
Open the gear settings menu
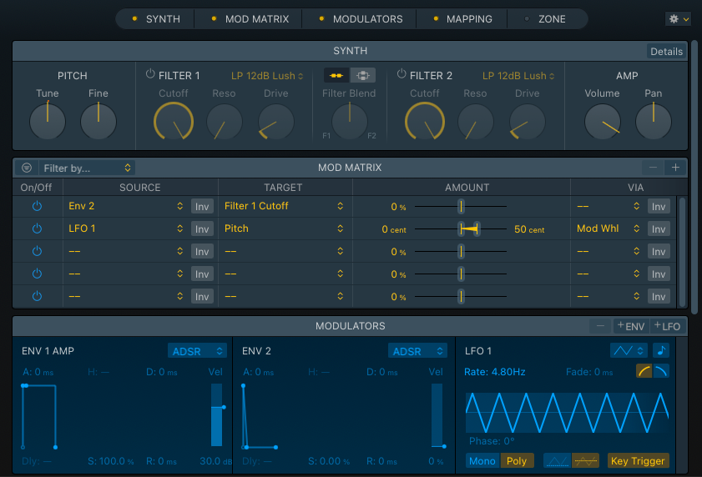click(679, 19)
